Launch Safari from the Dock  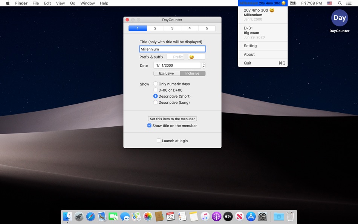click(x=90, y=216)
